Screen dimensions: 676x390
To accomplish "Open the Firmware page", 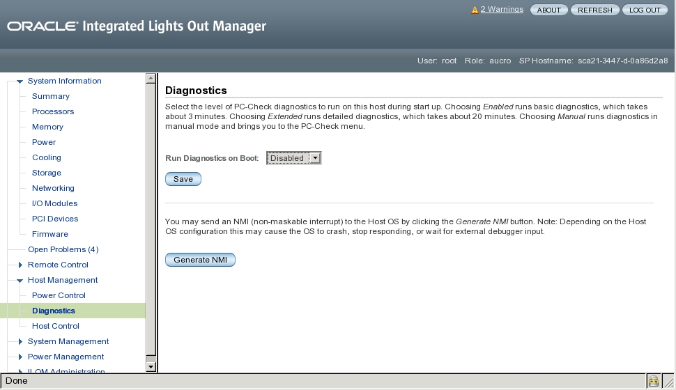I will tap(50, 234).
